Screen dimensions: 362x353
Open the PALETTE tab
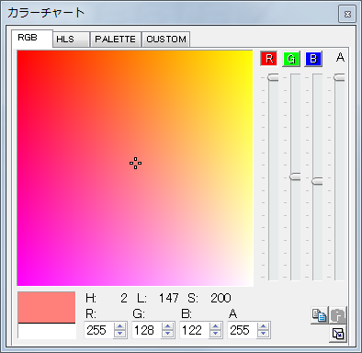[x=116, y=40]
